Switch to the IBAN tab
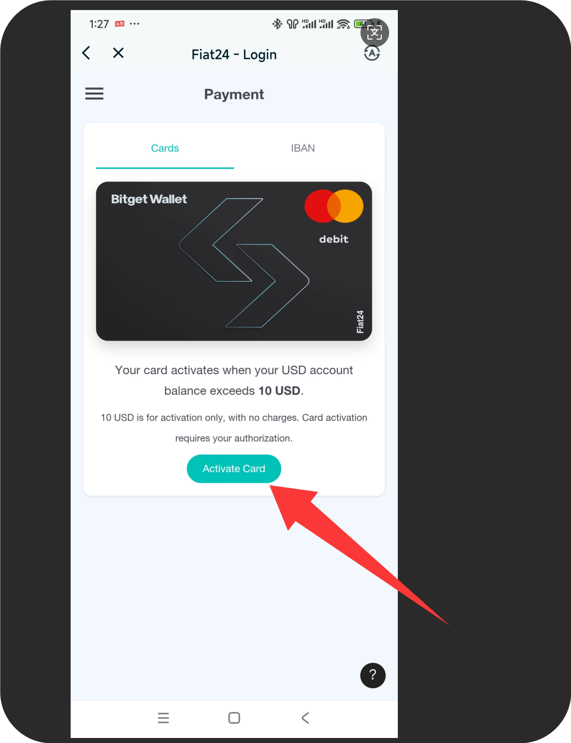Viewport: 571px width, 743px height. point(303,148)
